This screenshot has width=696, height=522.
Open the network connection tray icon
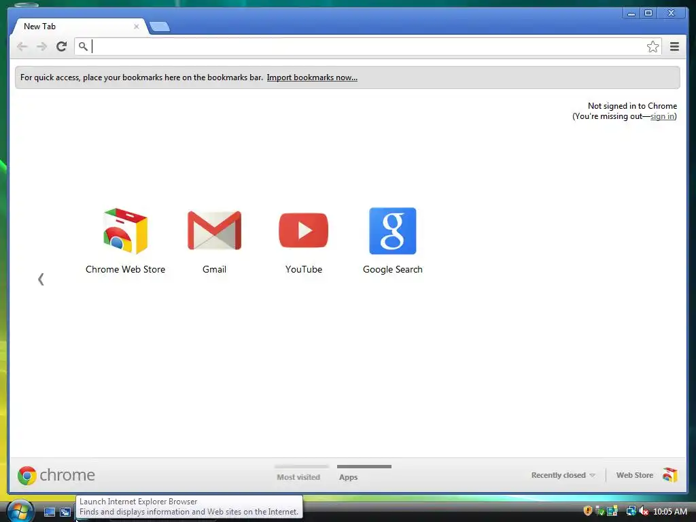point(631,511)
